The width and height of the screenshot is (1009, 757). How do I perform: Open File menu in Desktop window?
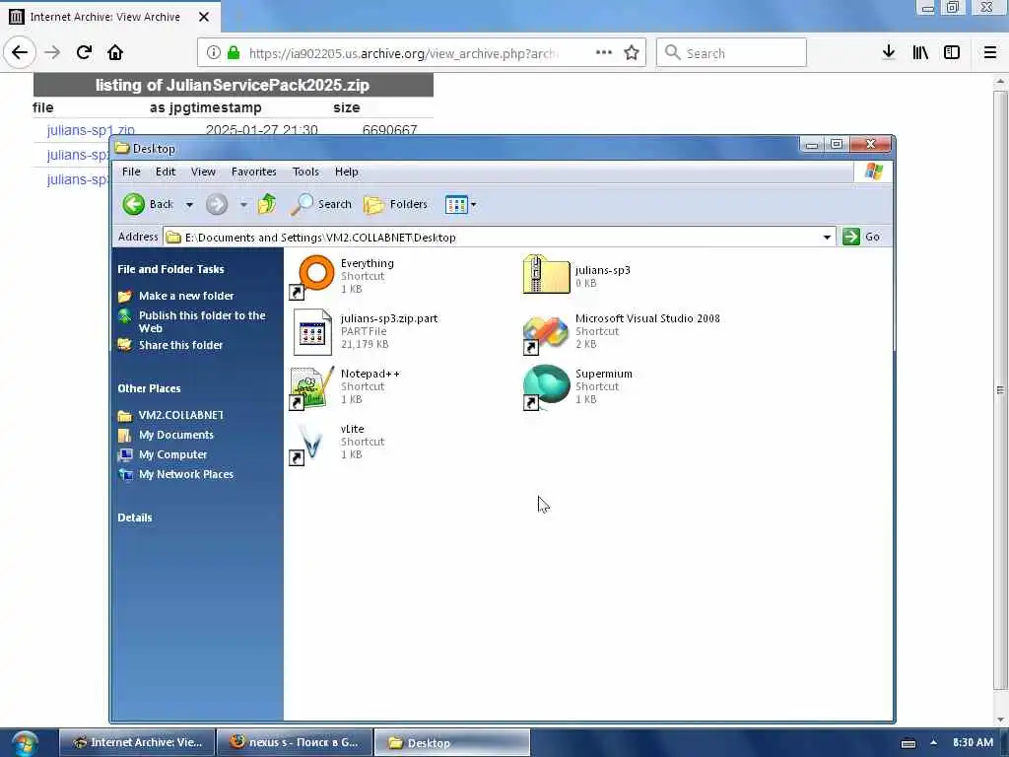131,172
